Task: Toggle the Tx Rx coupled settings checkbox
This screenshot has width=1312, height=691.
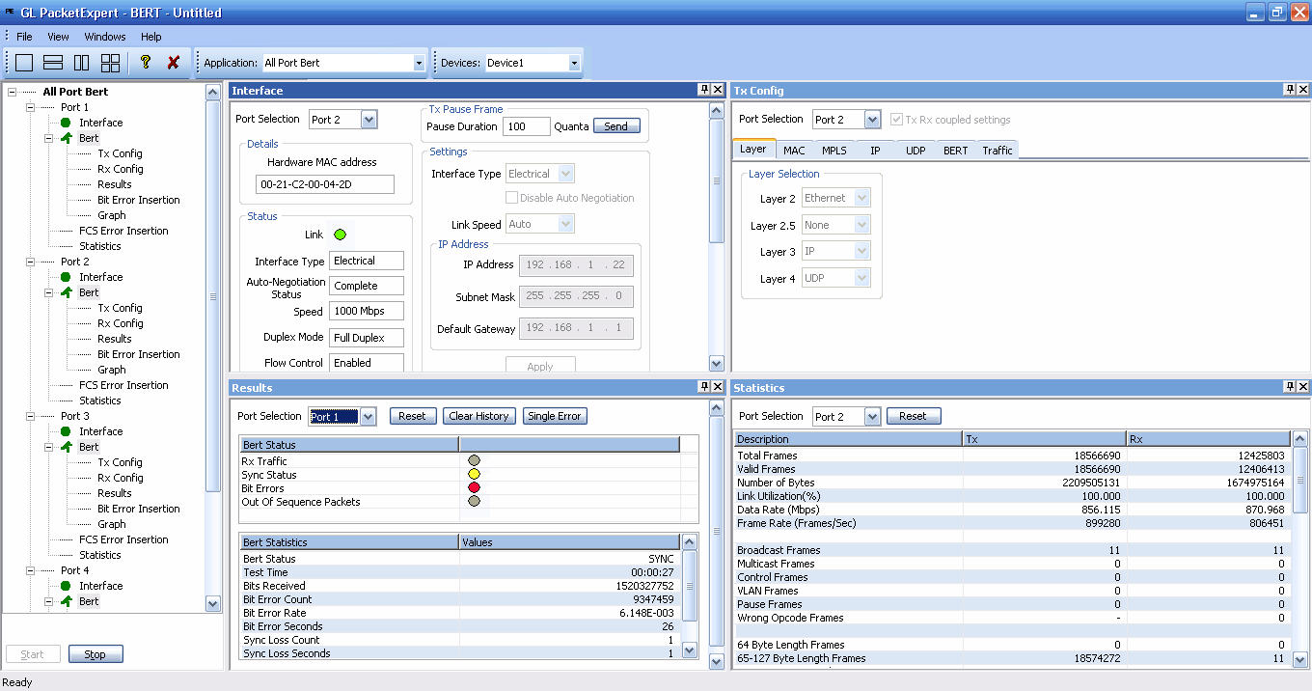Action: pyautogui.click(x=898, y=119)
